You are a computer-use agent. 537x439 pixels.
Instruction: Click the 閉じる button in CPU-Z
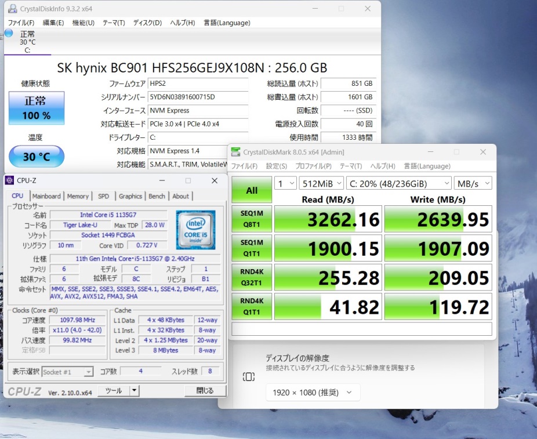pos(205,391)
